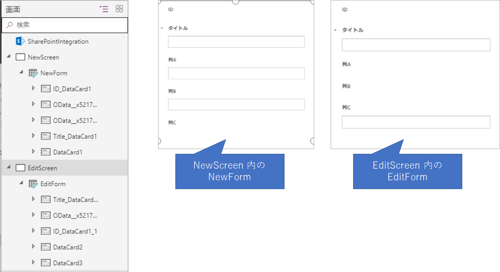The image size is (500, 272).
Task: Click 列C label in NewForm preview
Action: click(x=172, y=123)
